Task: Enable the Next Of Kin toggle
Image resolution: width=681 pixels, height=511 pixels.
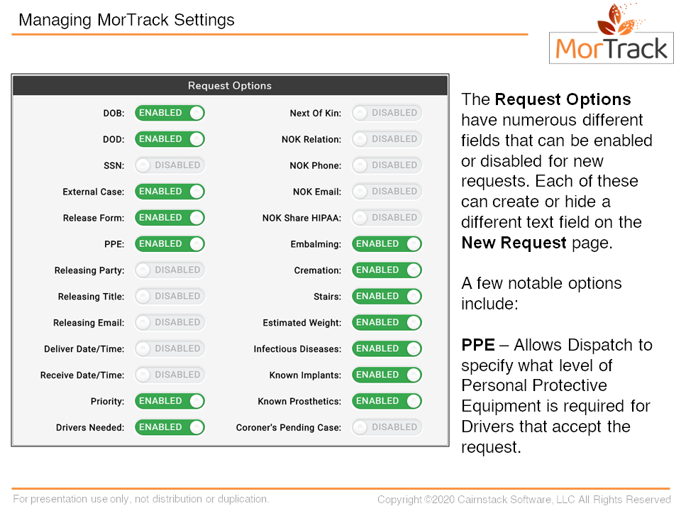Action: tap(387, 113)
